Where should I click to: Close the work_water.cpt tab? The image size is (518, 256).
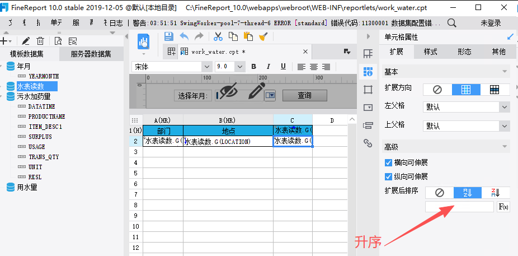(x=305, y=52)
